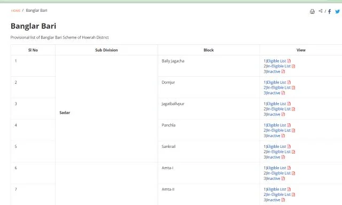Open Inactive list for Jagatballvpur
This screenshot has width=342, height=205.
273,114
